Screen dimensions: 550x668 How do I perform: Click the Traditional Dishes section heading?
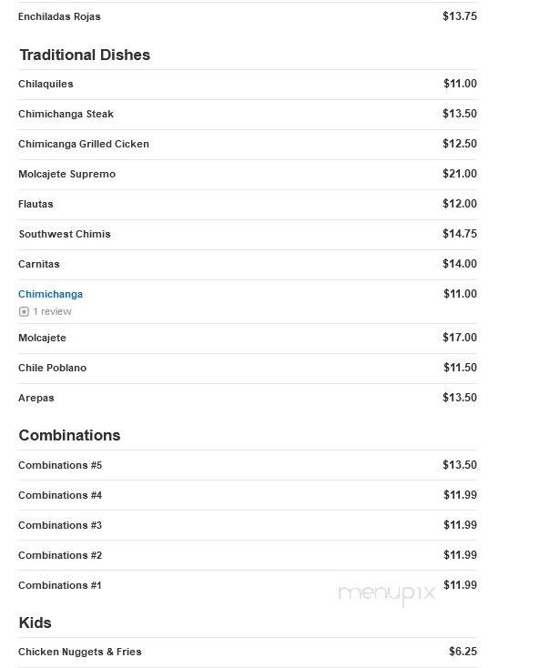click(85, 55)
